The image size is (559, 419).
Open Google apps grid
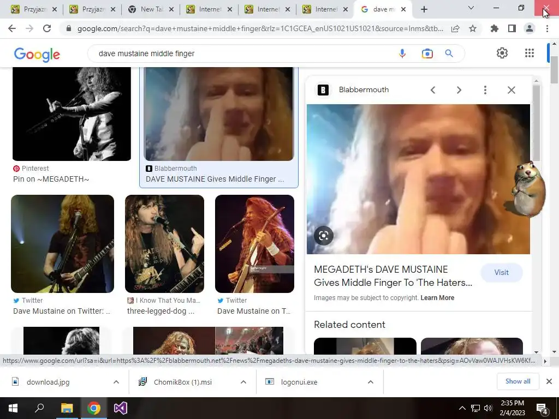point(530,53)
